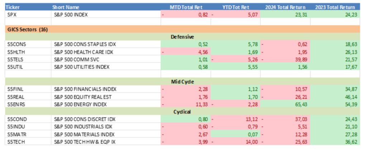Select the Short Name column header
This screenshot has width=367, height=152.
tap(66, 7)
